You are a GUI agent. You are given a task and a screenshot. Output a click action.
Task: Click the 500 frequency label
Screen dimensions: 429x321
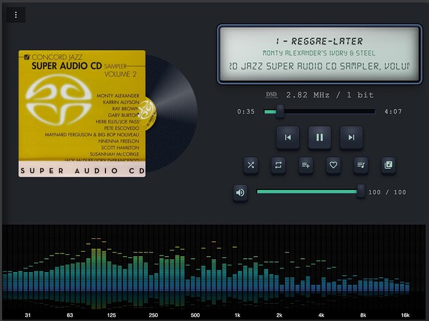195,315
